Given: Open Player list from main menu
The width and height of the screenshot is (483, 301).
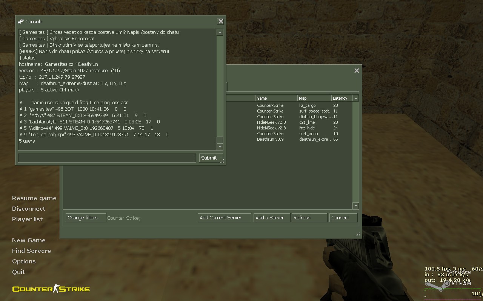Looking at the screenshot, I should (x=27, y=219).
